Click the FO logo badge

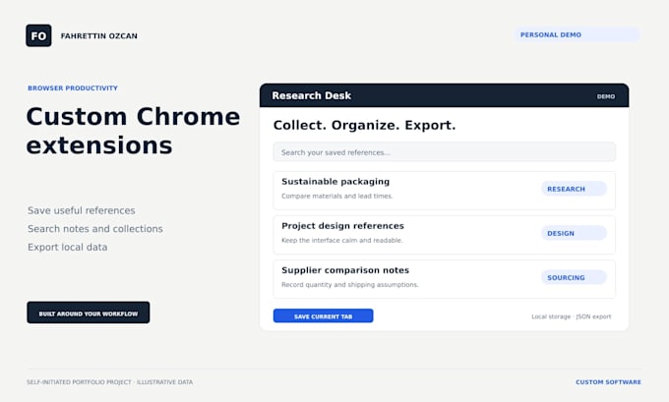coord(38,35)
